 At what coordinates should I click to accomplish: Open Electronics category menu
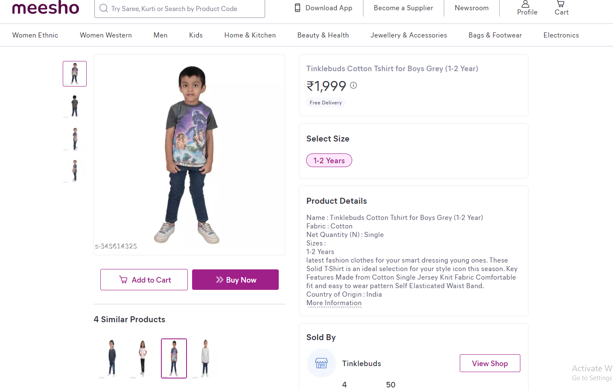click(x=561, y=35)
